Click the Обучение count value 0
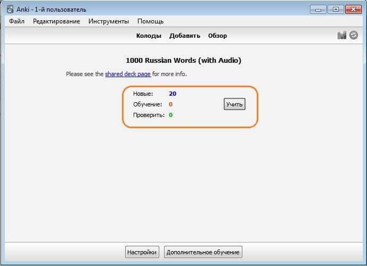This screenshot has height=266, width=367. 170,104
